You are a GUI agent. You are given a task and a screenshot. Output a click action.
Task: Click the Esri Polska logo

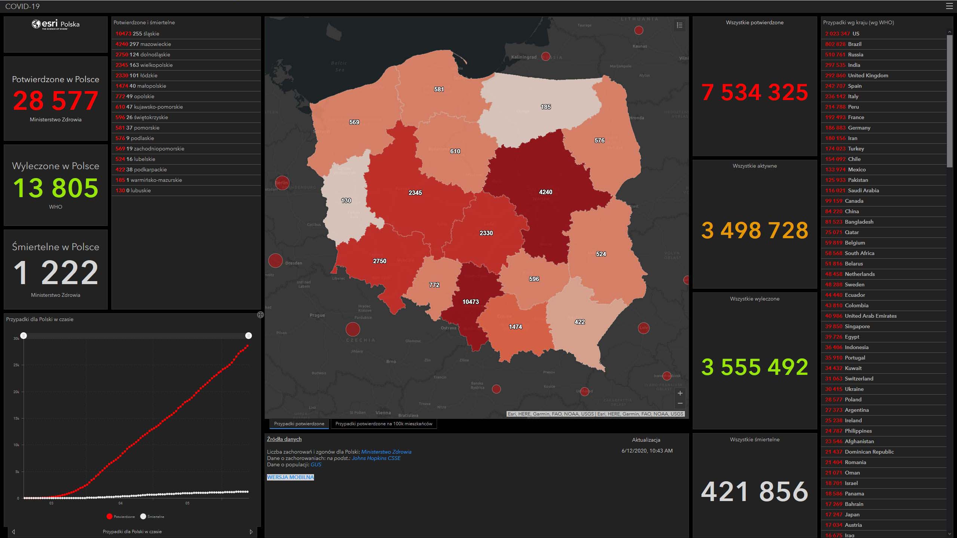coord(55,25)
